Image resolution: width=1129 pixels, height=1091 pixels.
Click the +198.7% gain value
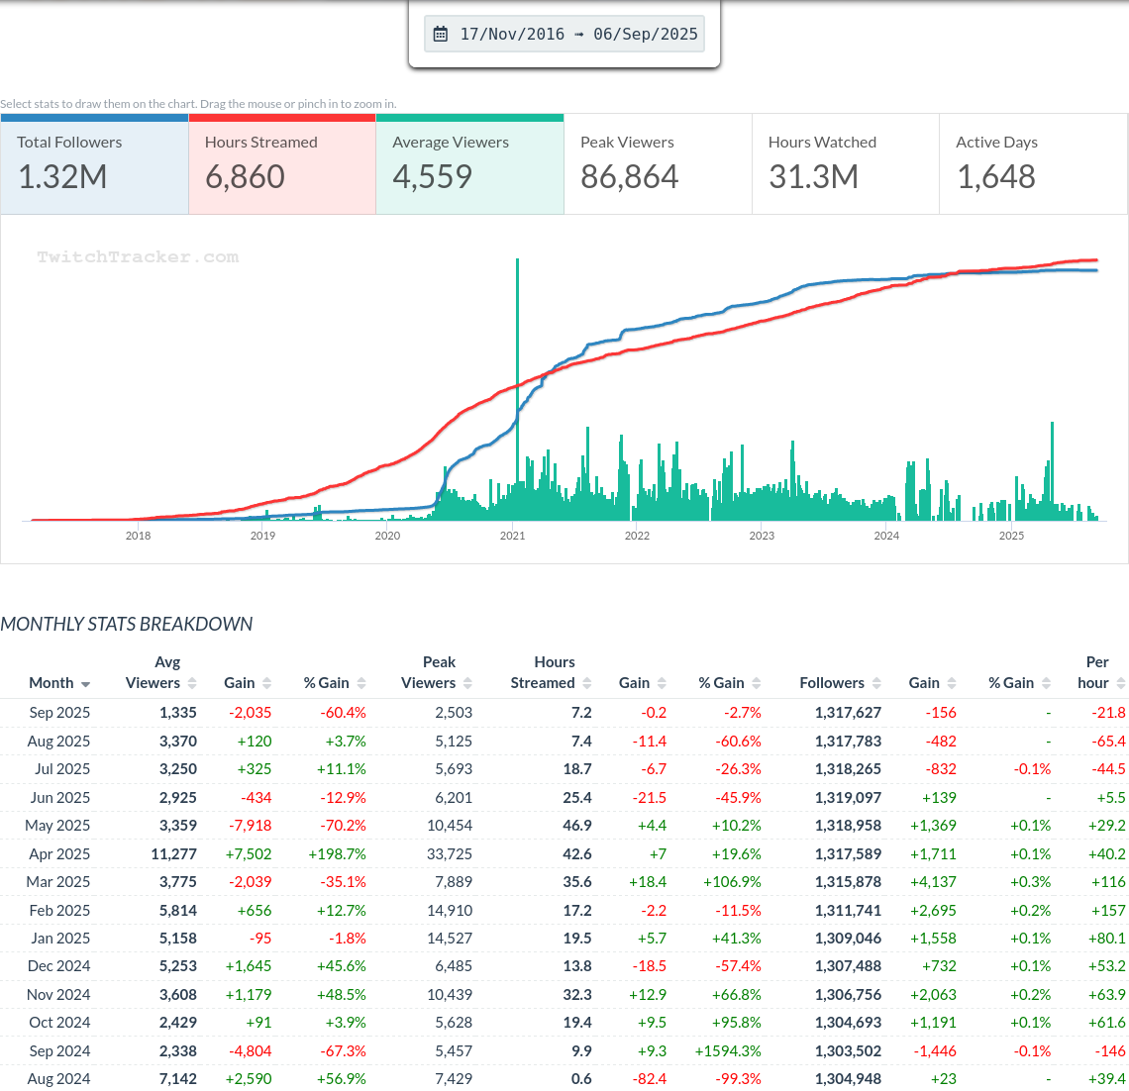(337, 854)
